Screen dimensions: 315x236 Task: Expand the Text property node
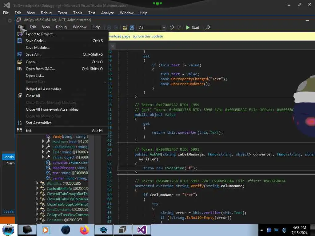tap(43, 152)
